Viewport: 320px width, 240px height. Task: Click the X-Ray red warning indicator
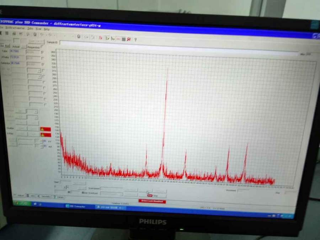coord(46,135)
